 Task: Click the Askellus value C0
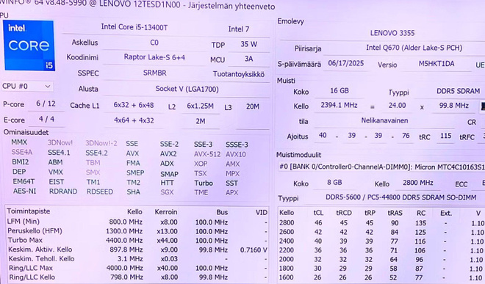154,43
